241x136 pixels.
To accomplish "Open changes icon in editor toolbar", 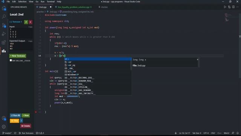I will click(x=229, y=7).
